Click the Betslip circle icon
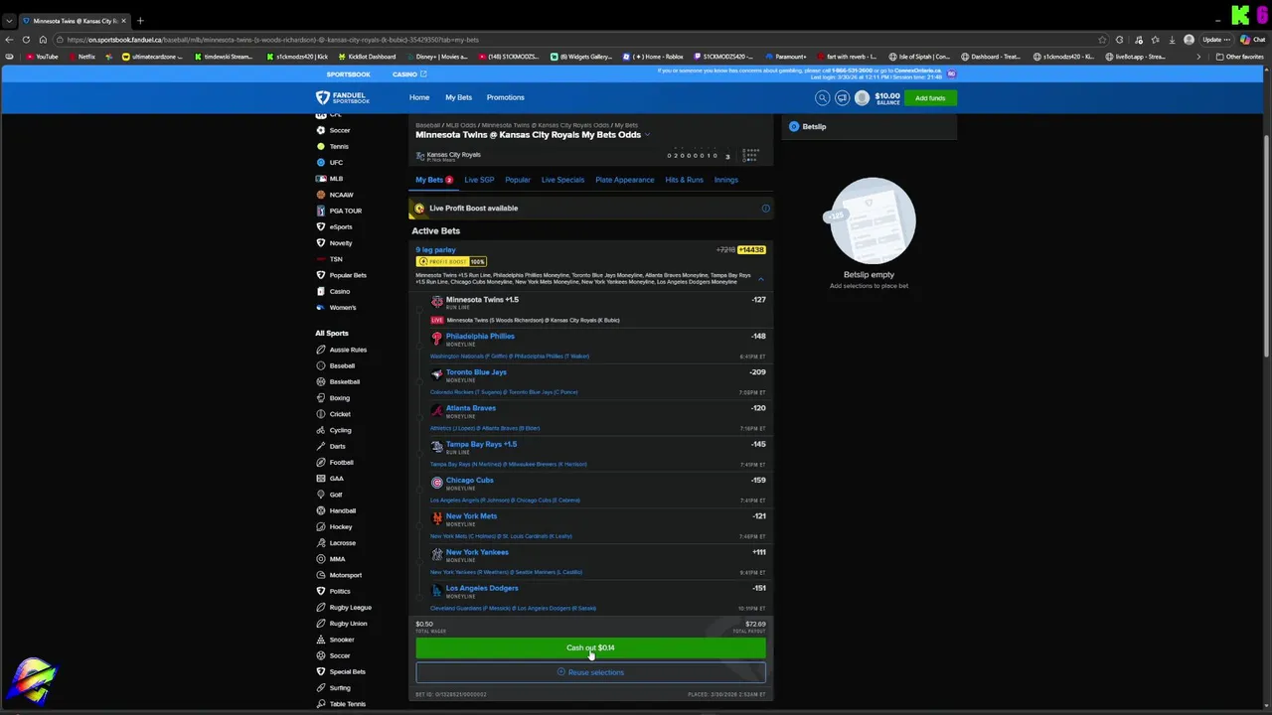 [x=794, y=126]
